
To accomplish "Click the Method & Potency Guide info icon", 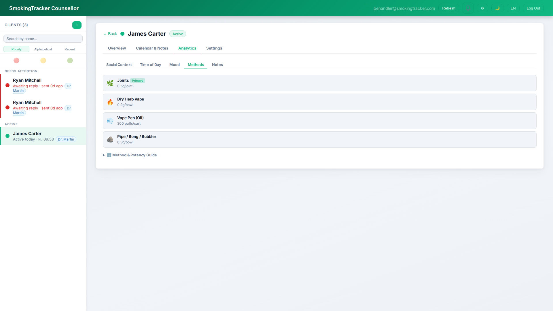I will click(x=109, y=155).
